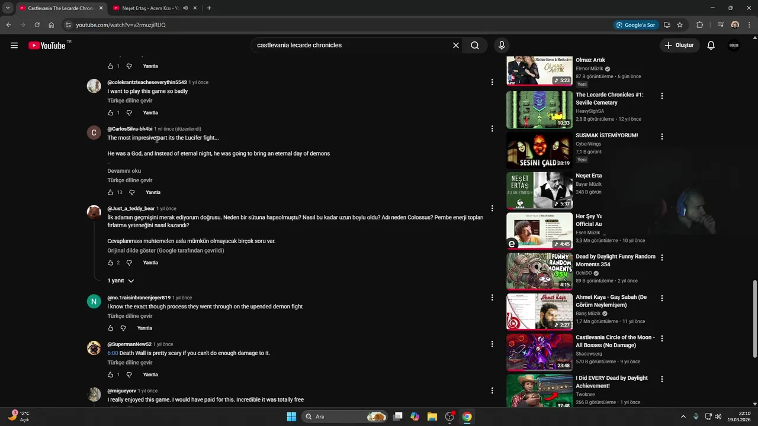Translate @no.1raisinbranenjoyer819 comment to Turkish
The height and width of the screenshot is (426, 758).
(130, 316)
